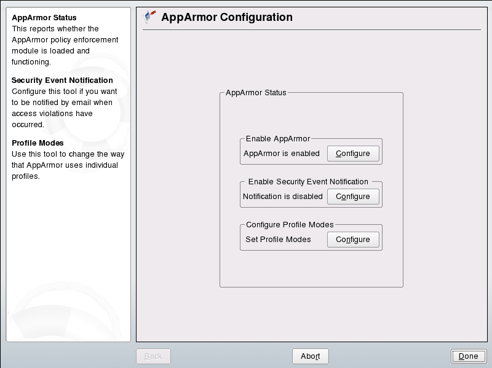Click help text about policy enforcement module
This screenshot has width=492, height=368.
65,45
